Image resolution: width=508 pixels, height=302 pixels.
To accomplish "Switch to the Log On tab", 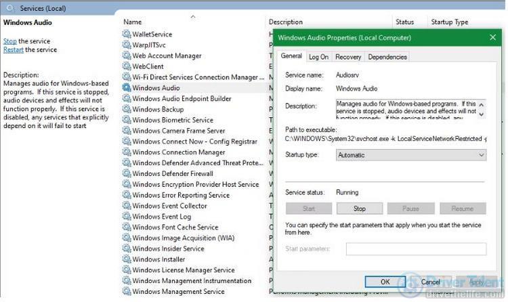I will (x=318, y=57).
